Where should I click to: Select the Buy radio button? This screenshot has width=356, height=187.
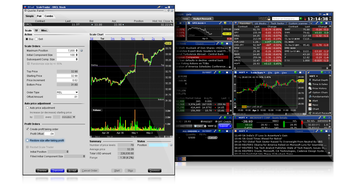tap(27, 39)
